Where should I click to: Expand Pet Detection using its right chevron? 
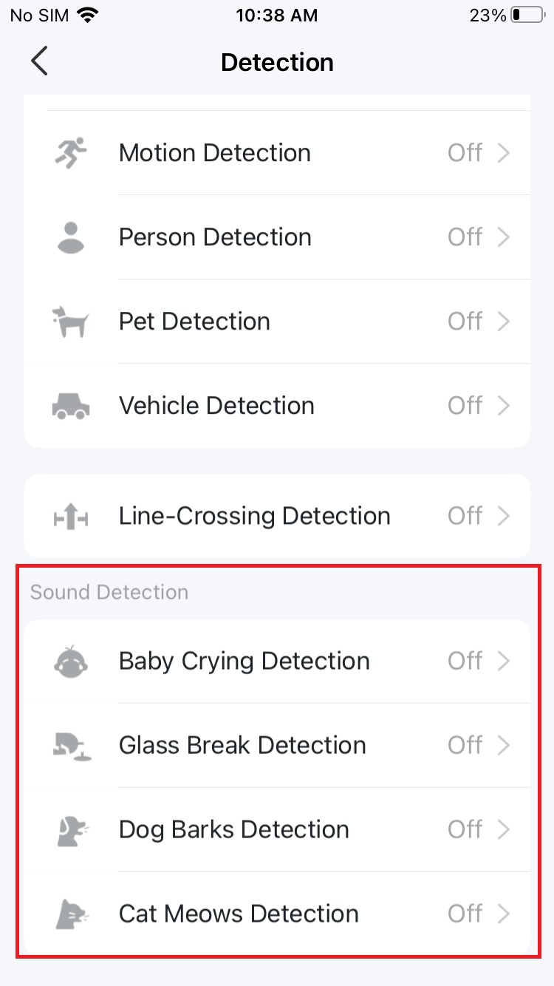(x=504, y=322)
